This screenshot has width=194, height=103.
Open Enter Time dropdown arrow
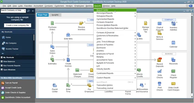(72, 84)
